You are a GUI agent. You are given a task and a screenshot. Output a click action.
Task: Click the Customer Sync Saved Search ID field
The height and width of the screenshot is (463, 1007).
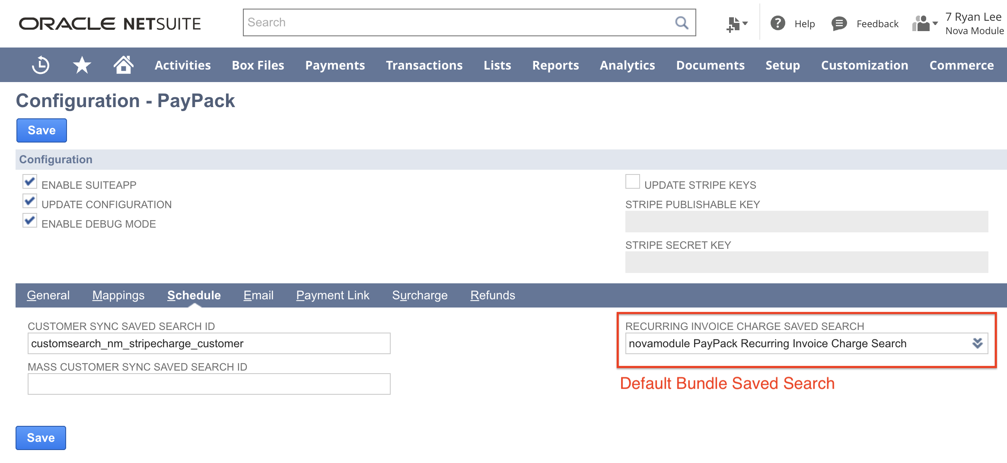[209, 343]
